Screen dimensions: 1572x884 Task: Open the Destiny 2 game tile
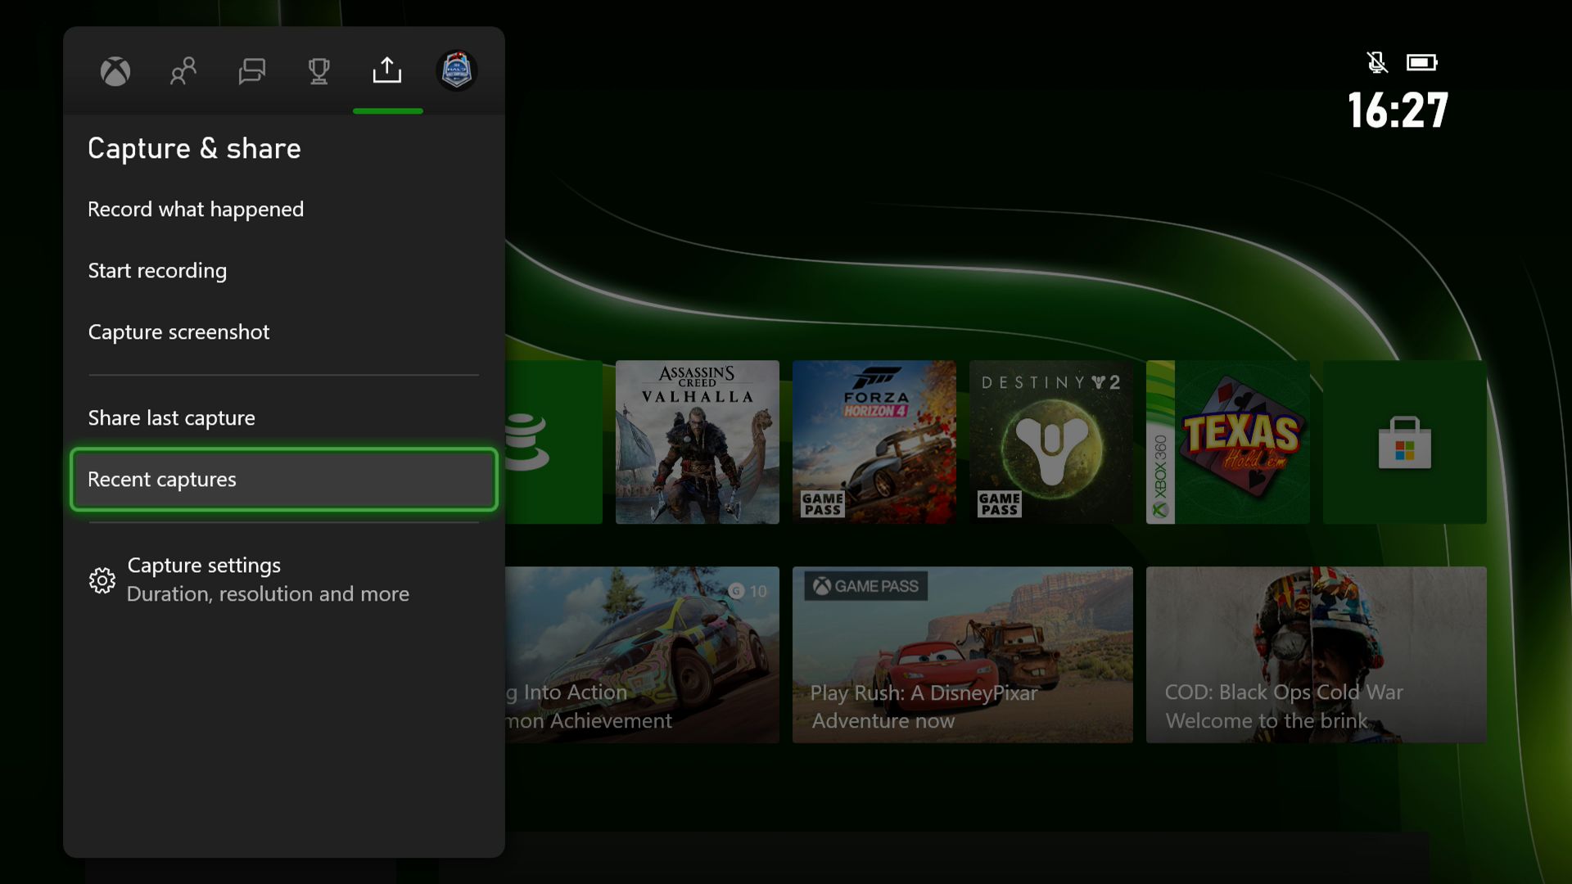tap(1050, 442)
